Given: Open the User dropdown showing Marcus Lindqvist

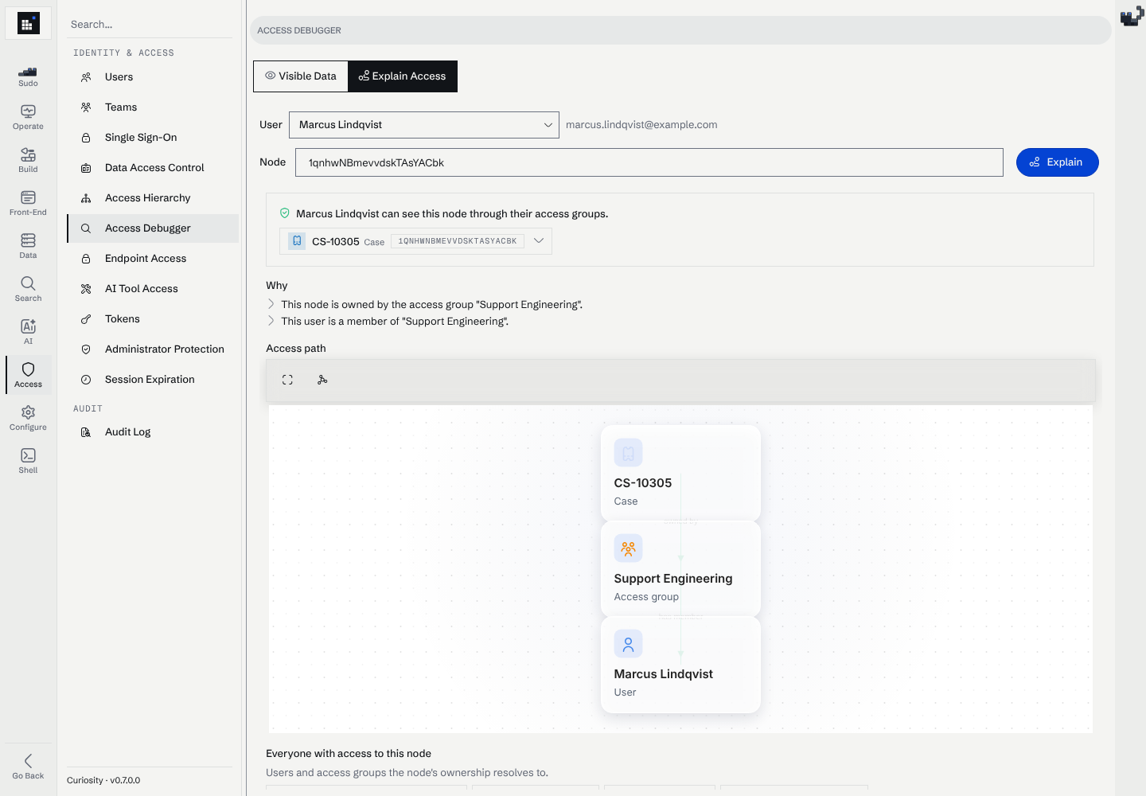Looking at the screenshot, I should pos(424,125).
